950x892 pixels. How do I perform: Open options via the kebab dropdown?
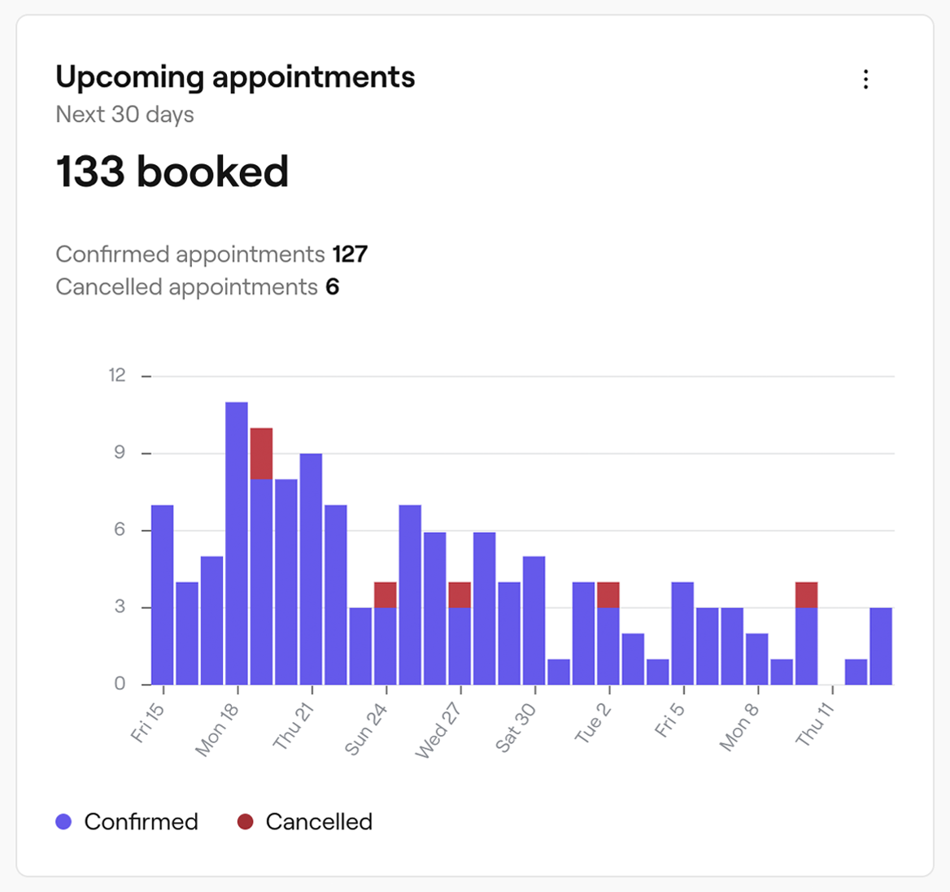866,79
